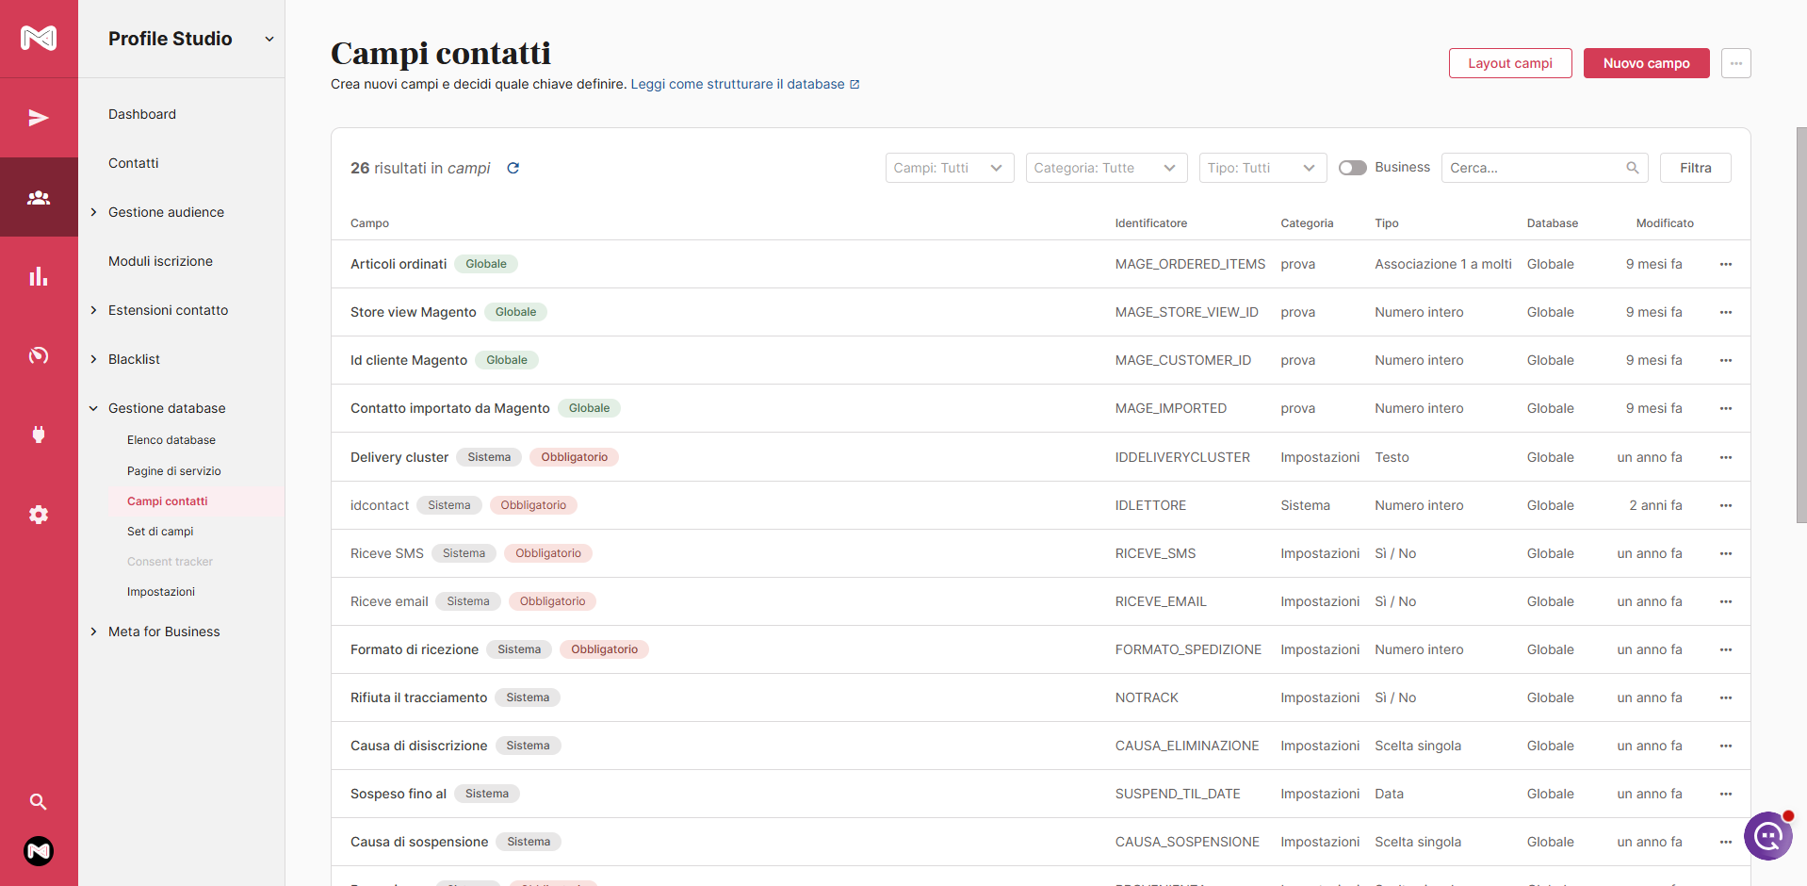This screenshot has height=886, width=1807.
Task: Click the account avatar at sidebar bottom
Action: coord(39,851)
